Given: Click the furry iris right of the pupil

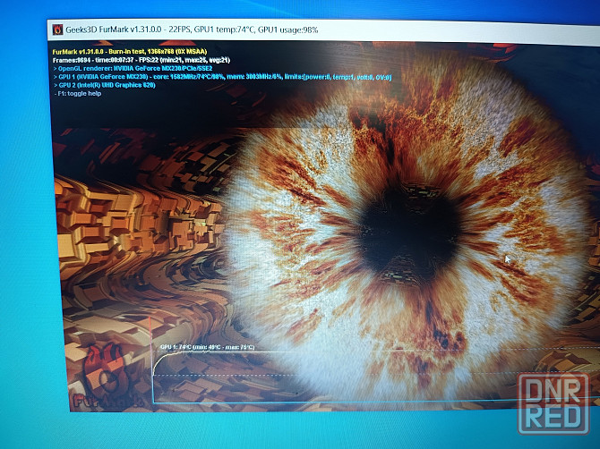Looking at the screenshot, I should (x=519, y=233).
